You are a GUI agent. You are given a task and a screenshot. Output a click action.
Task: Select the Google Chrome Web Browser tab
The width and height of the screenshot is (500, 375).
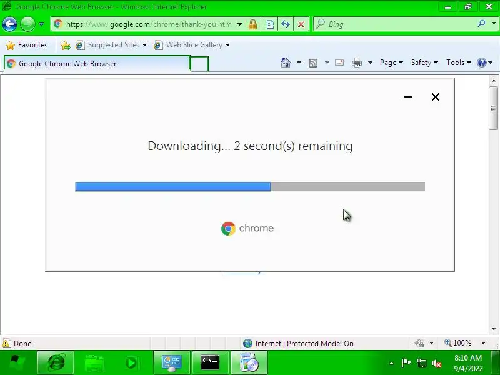(97, 64)
